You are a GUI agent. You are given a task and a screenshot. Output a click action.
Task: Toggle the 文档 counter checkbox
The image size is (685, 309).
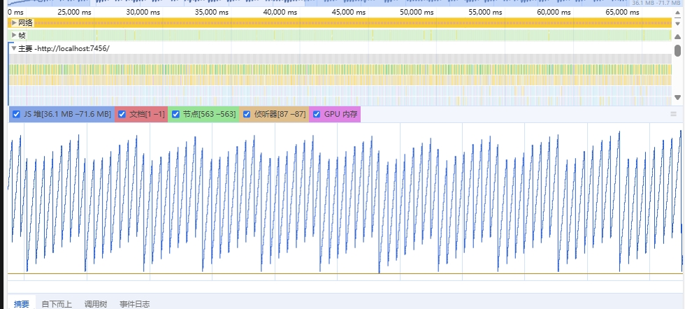[x=122, y=114]
